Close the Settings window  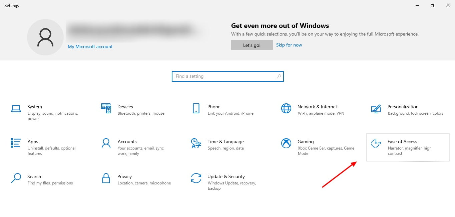tap(448, 5)
